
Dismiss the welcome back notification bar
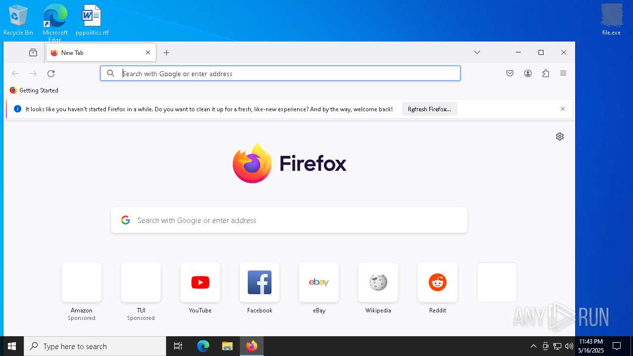coord(563,109)
